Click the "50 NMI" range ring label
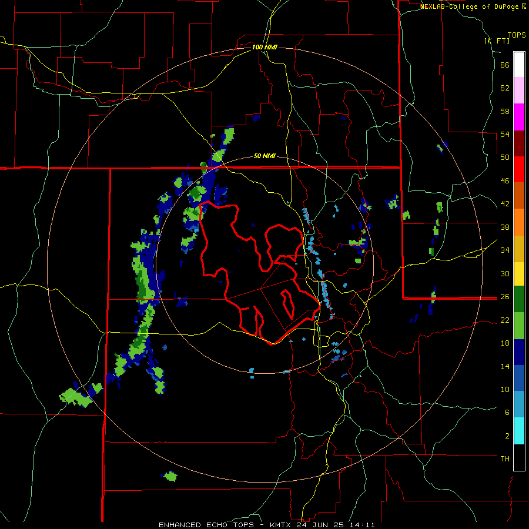The width and height of the screenshot is (529, 529). (x=264, y=156)
